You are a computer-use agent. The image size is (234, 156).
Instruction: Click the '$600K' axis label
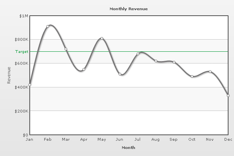tap(22, 63)
